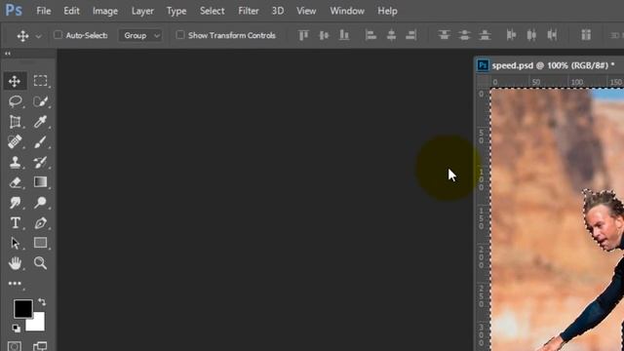Align left edges of layers
This screenshot has height=351, width=624.
(x=370, y=35)
